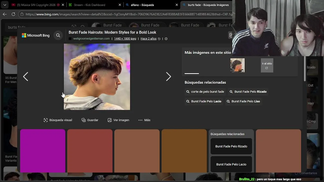
Task: Open the browser tab list chevron
Action: click(x=5, y=5)
